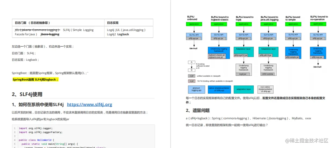Screen dimensions: 333x148
Task: Click the diagram title 'SLF4J unbound'
Action: [x=192, y=18]
